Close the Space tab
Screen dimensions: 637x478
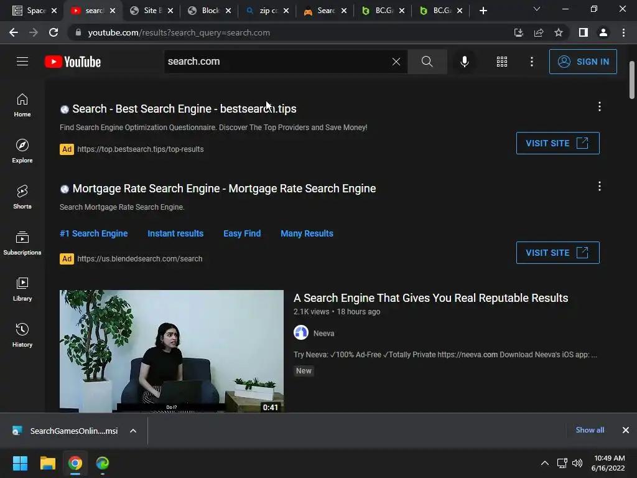click(x=55, y=11)
